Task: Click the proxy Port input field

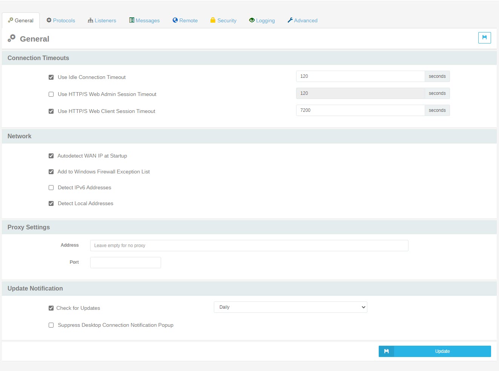Action: pos(126,263)
